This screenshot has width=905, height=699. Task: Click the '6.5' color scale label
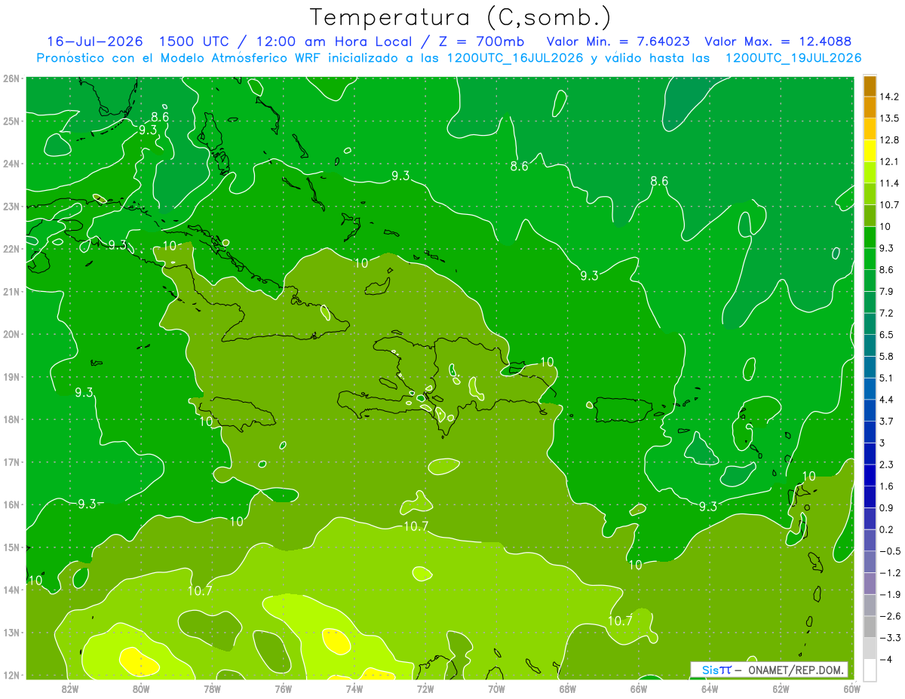tap(886, 335)
